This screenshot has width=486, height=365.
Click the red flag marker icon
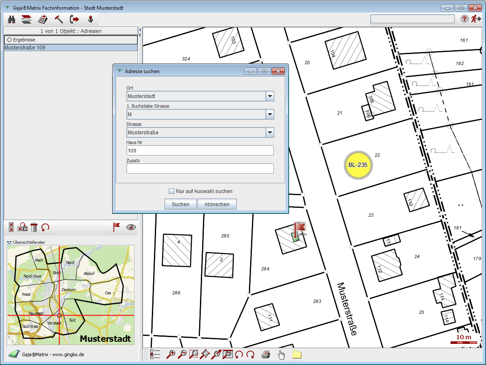point(116,227)
